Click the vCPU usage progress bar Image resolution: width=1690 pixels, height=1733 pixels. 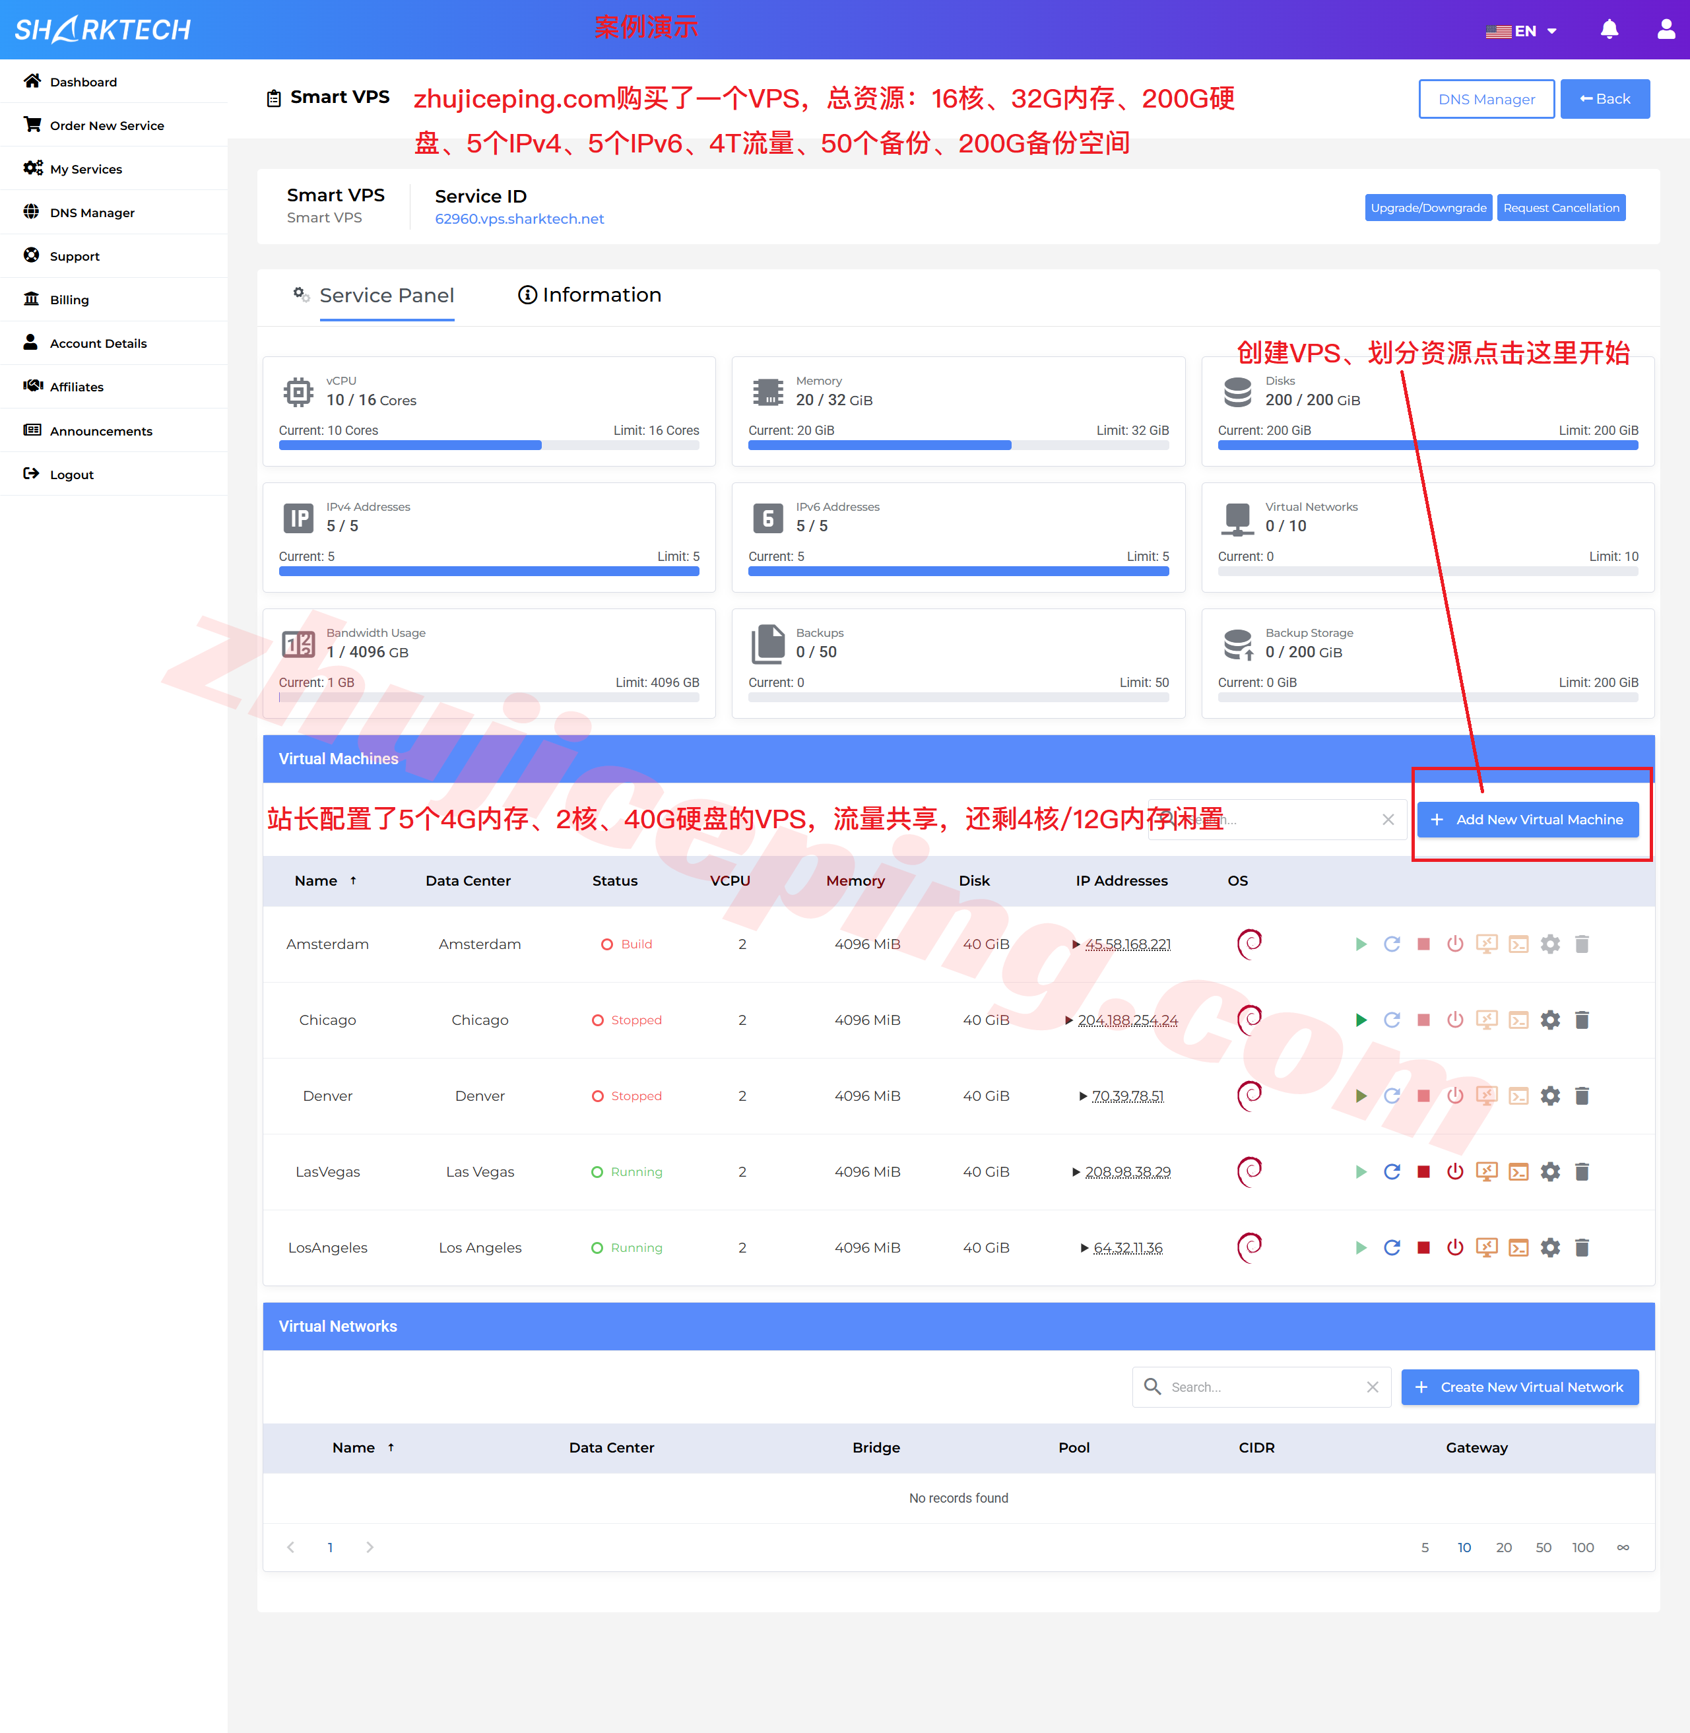pos(489,445)
